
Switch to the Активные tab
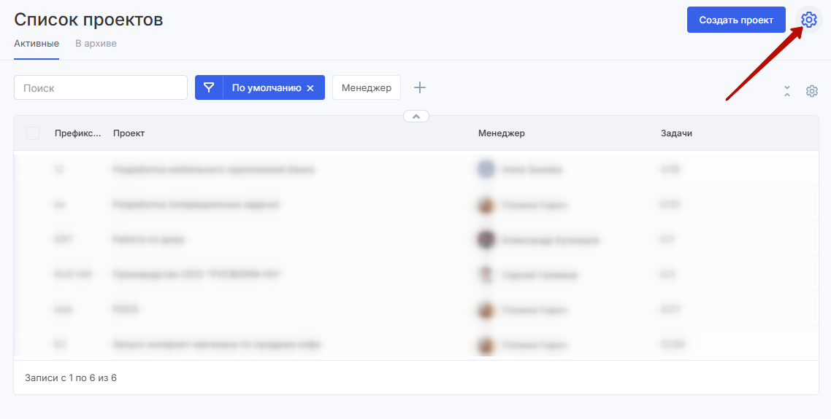37,44
